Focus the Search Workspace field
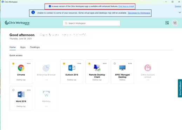The height and width of the screenshot is (130, 182). [x=91, y=23]
